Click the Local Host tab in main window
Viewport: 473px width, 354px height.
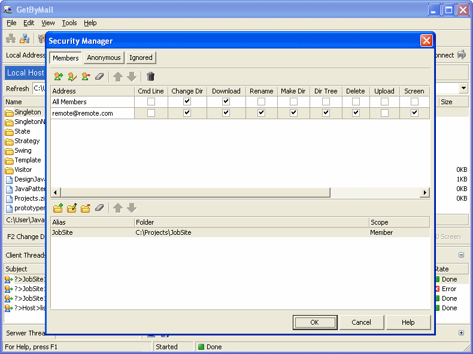[x=25, y=72]
